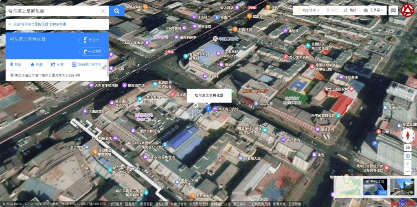The width and height of the screenshot is (417, 207).
Task: Click the 种子教育研究院 icon
Action: (x=338, y=115)
